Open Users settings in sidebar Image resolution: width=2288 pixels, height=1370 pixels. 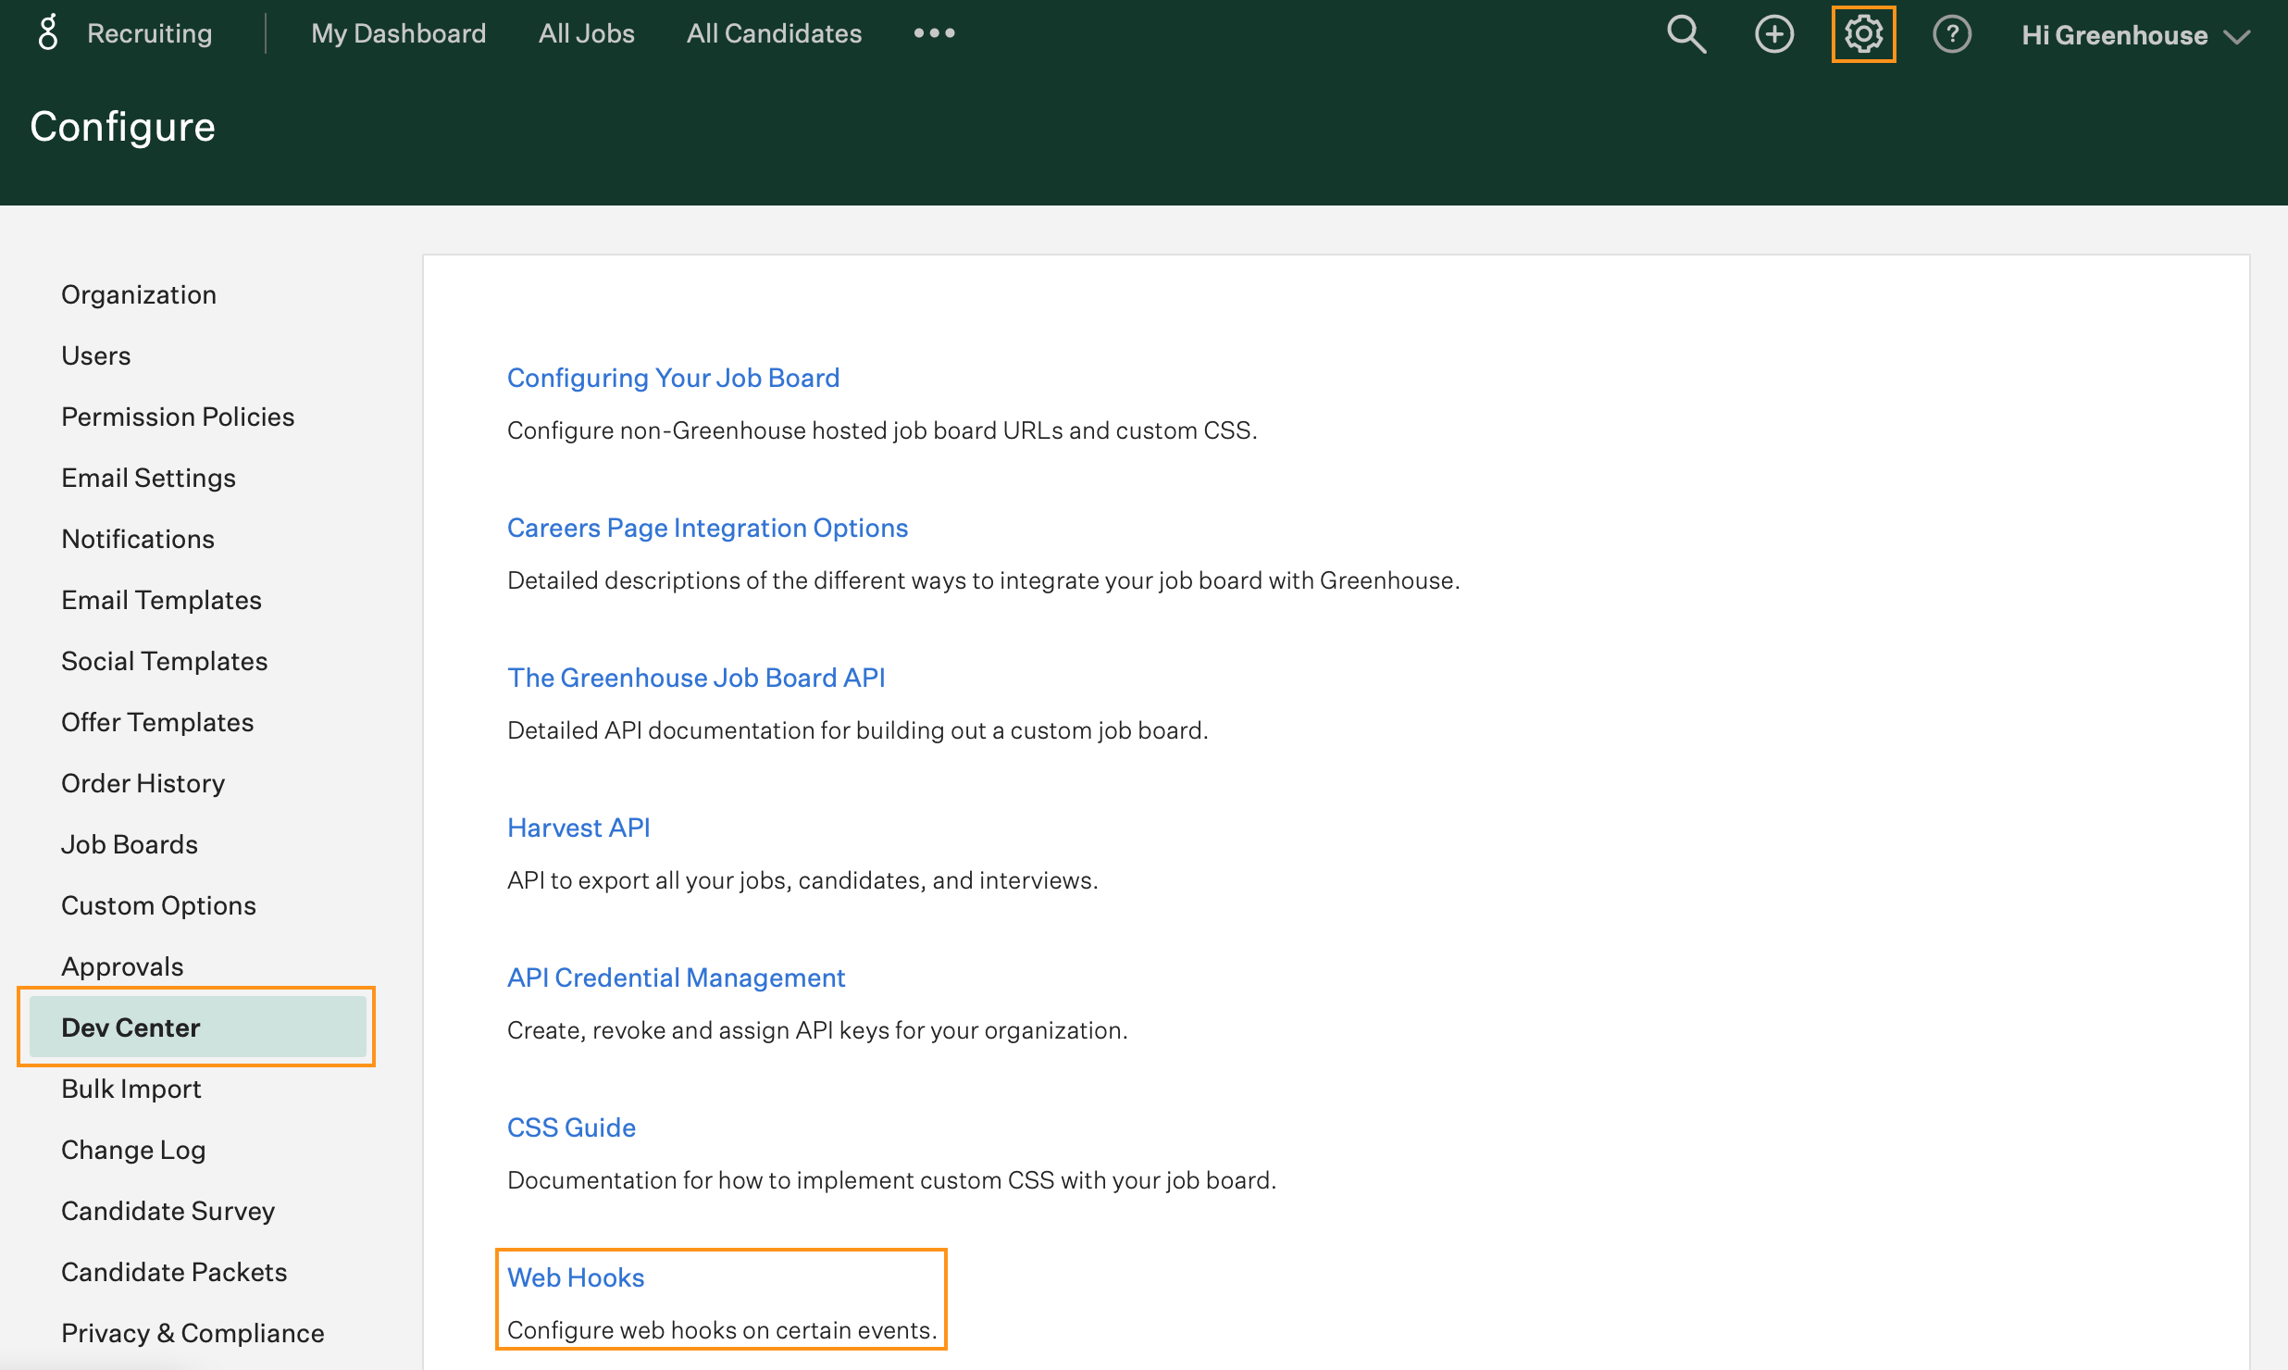click(x=96, y=355)
